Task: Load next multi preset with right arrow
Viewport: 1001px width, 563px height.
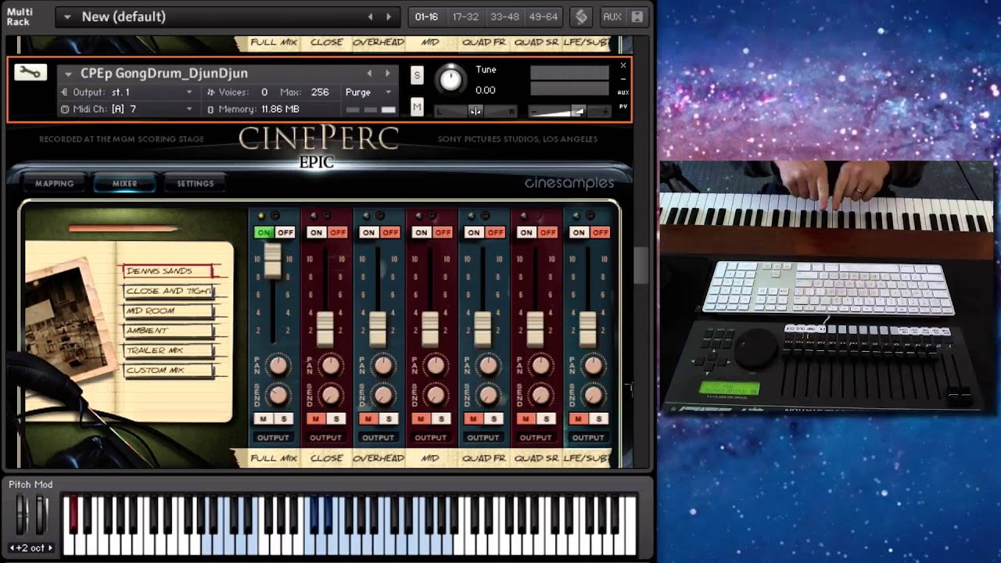Action: coord(389,16)
